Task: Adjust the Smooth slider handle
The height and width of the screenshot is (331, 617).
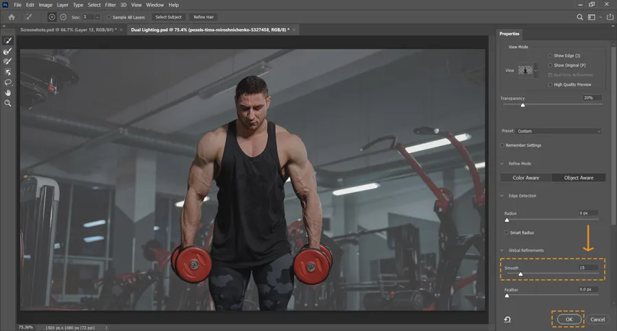Action: point(520,274)
